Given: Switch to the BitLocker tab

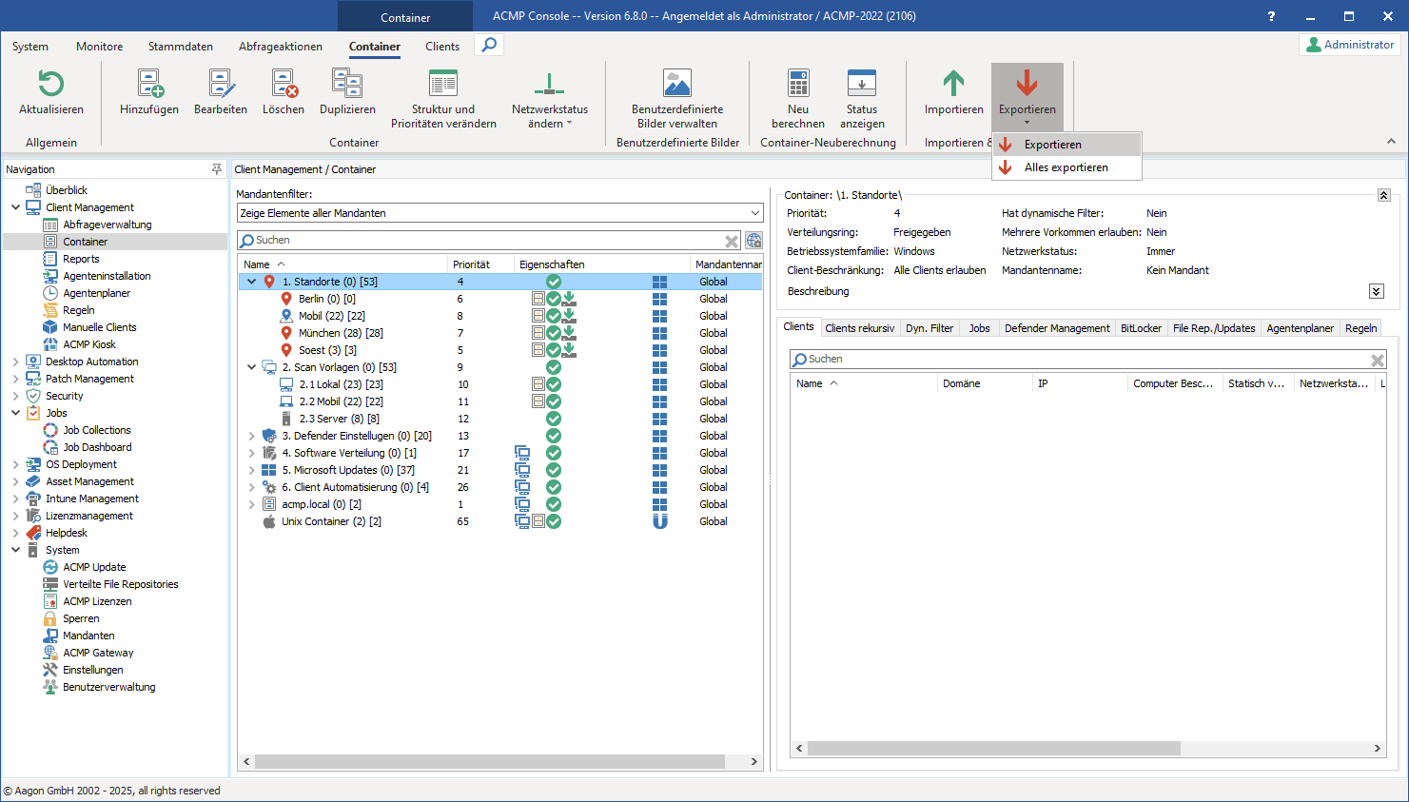Looking at the screenshot, I should (x=1141, y=328).
